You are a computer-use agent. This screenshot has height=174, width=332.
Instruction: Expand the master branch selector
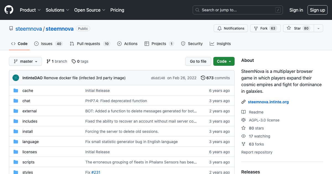click(25, 61)
